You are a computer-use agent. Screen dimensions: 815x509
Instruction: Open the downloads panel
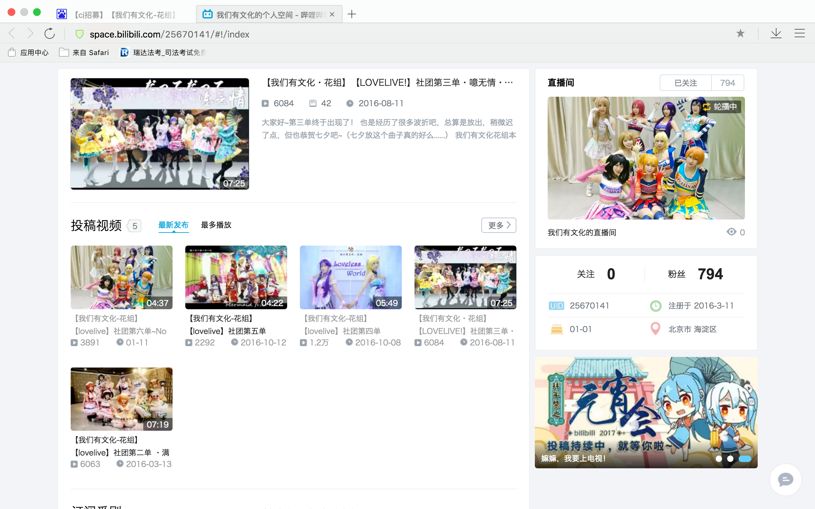776,33
